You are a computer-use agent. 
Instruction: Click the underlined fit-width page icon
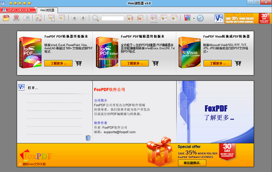tap(154, 18)
